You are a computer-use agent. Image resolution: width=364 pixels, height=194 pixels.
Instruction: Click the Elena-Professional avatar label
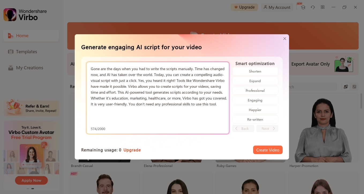[158, 166]
